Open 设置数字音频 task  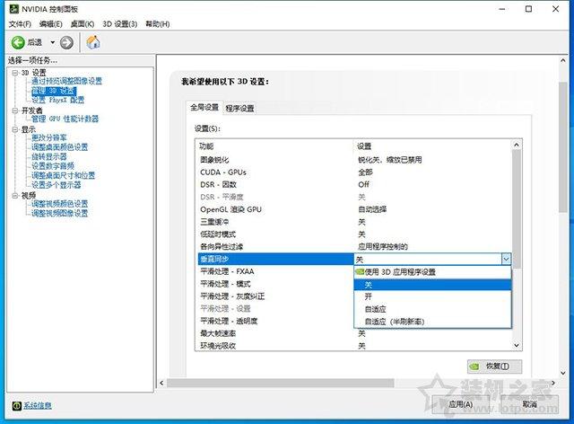pyautogui.click(x=53, y=166)
